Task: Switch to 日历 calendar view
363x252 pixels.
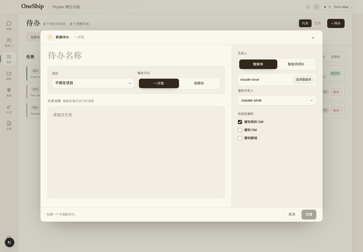Action: pyautogui.click(x=318, y=23)
